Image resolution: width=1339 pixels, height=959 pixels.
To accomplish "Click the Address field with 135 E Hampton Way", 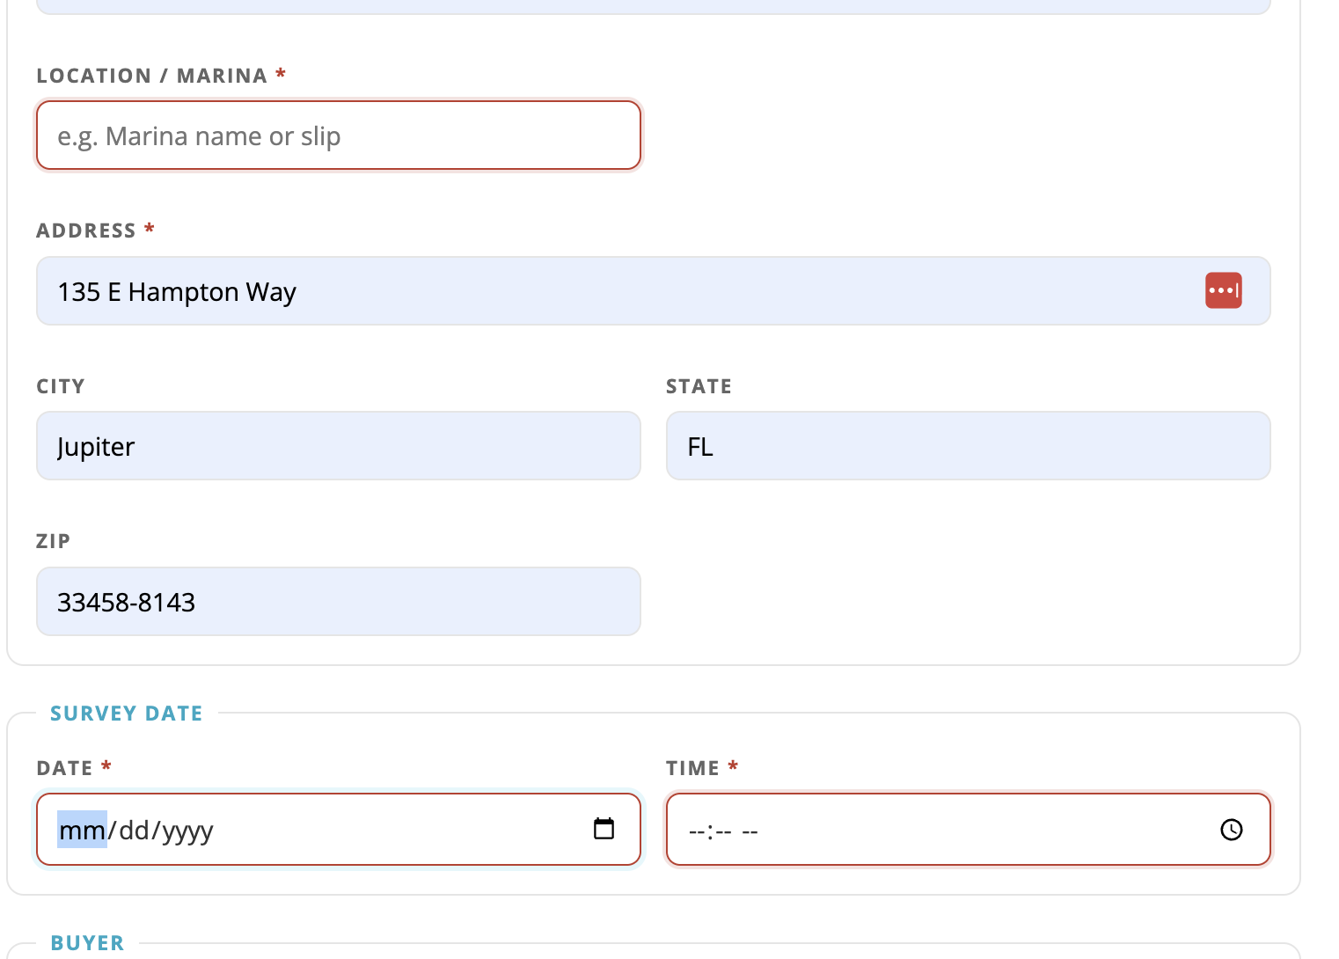I will coord(654,291).
